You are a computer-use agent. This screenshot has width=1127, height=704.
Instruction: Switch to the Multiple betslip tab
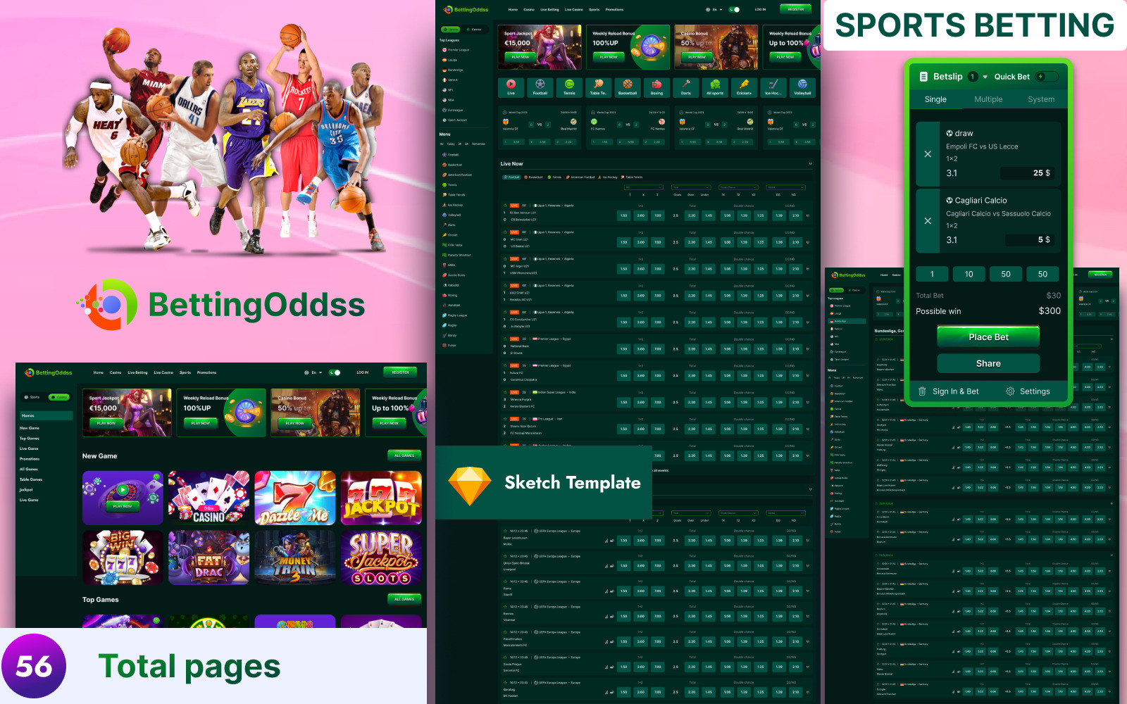(988, 99)
